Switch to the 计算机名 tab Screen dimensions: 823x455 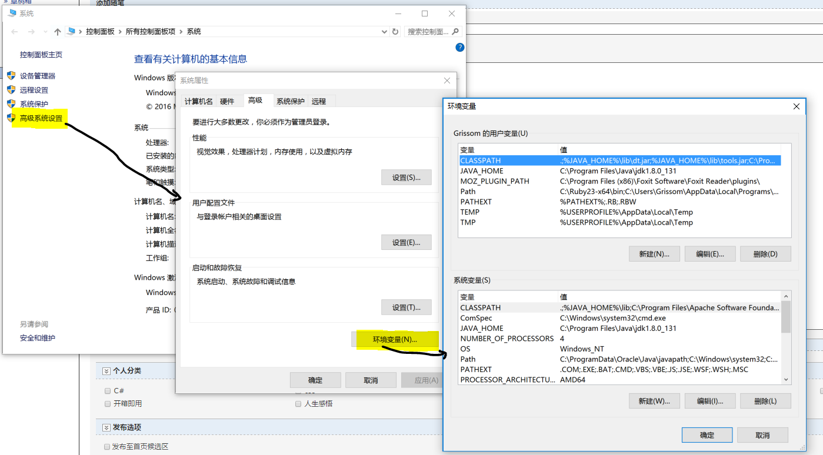coord(198,101)
